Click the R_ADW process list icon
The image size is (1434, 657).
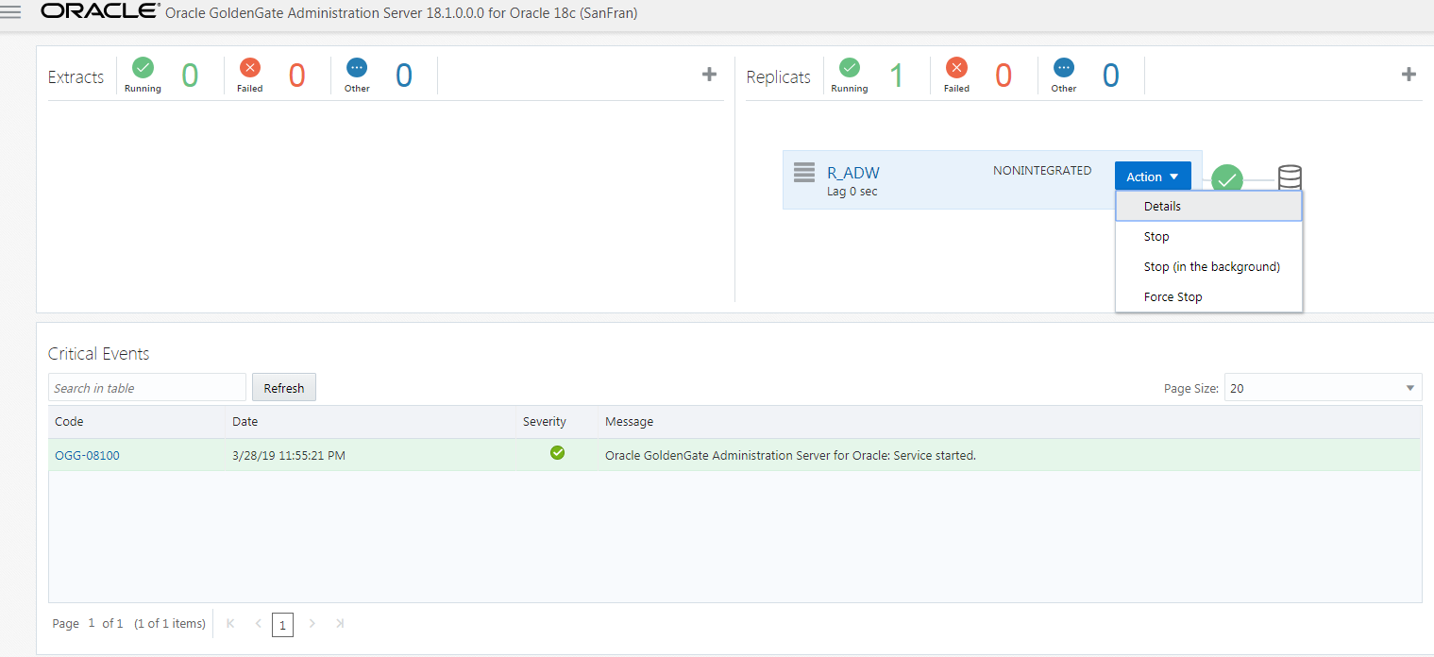click(803, 173)
